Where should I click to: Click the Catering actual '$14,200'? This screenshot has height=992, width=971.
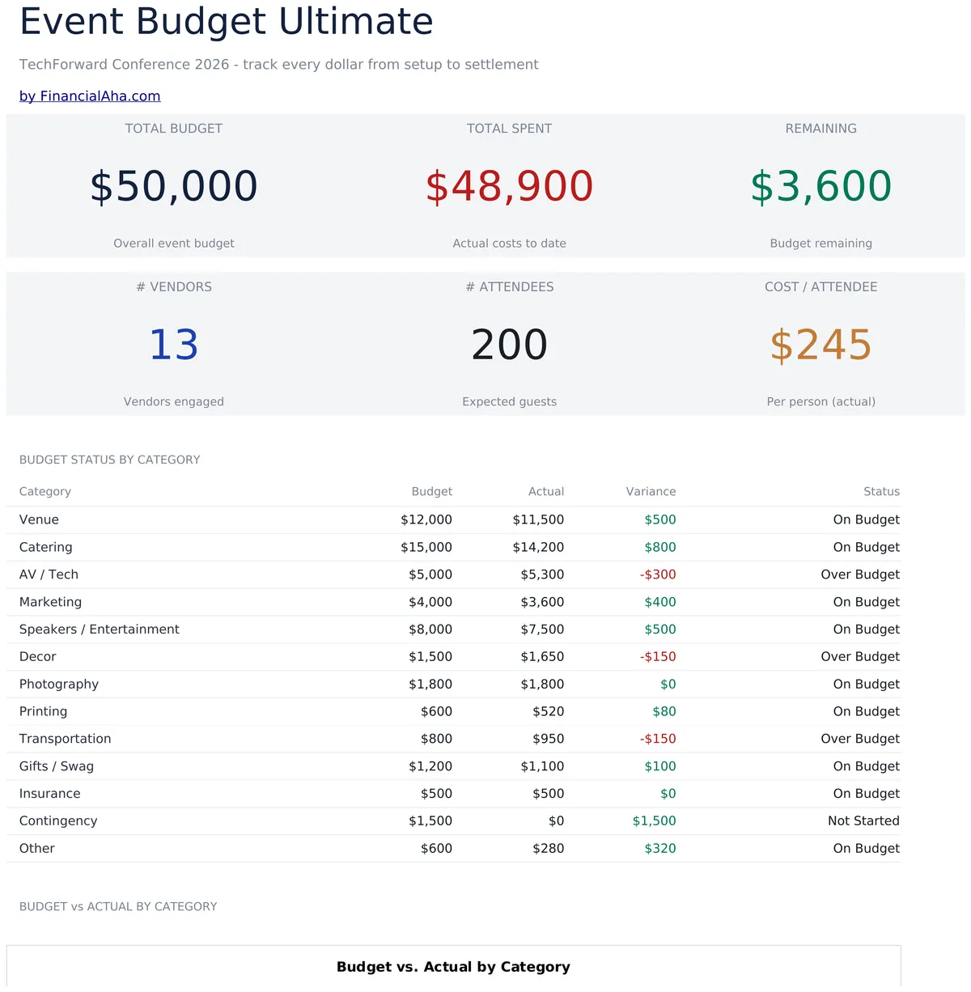[538, 548]
